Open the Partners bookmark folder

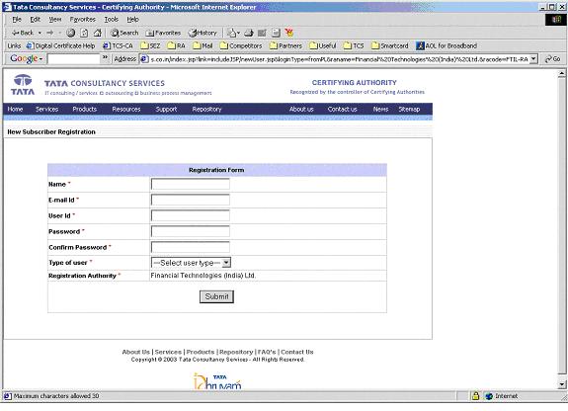pyautogui.click(x=285, y=46)
